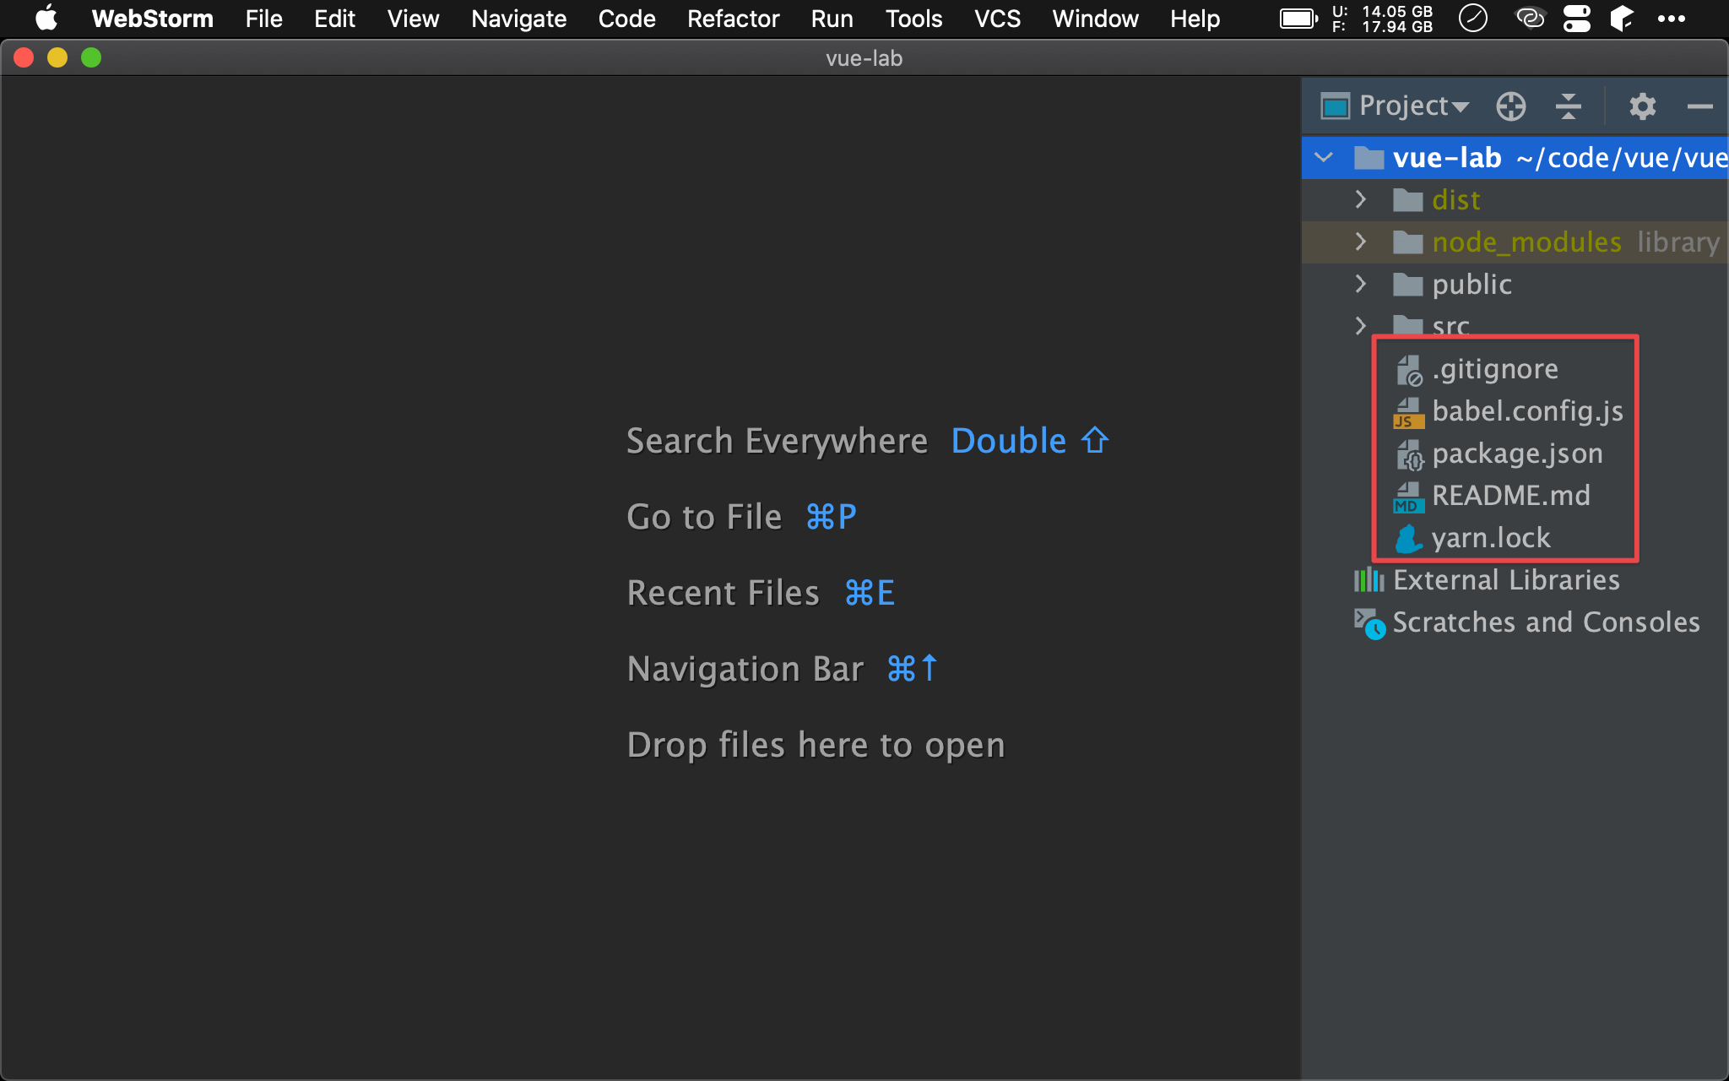Hide the Project tool window
Screen dimensions: 1729x1081
1699,106
